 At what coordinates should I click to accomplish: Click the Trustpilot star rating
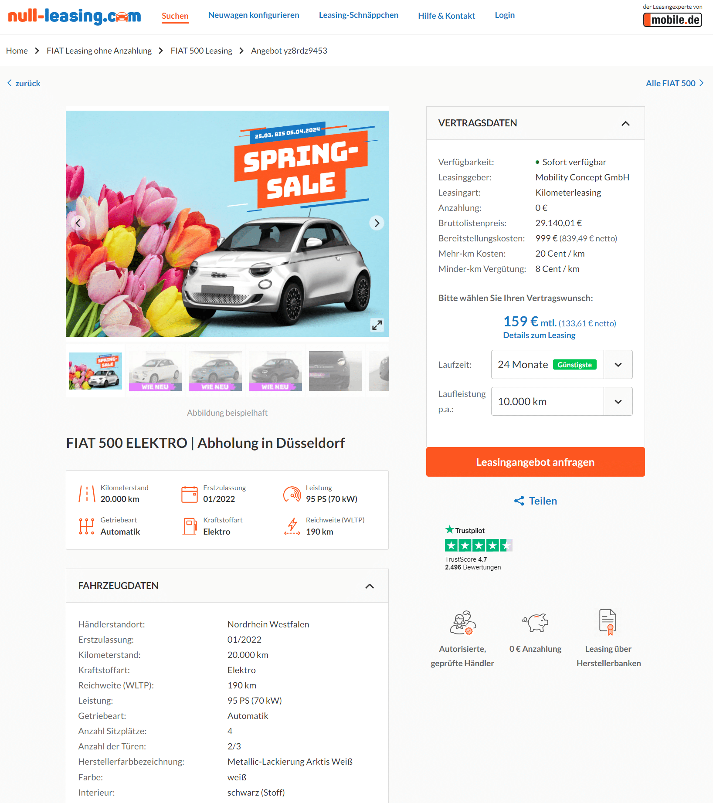pos(479,545)
